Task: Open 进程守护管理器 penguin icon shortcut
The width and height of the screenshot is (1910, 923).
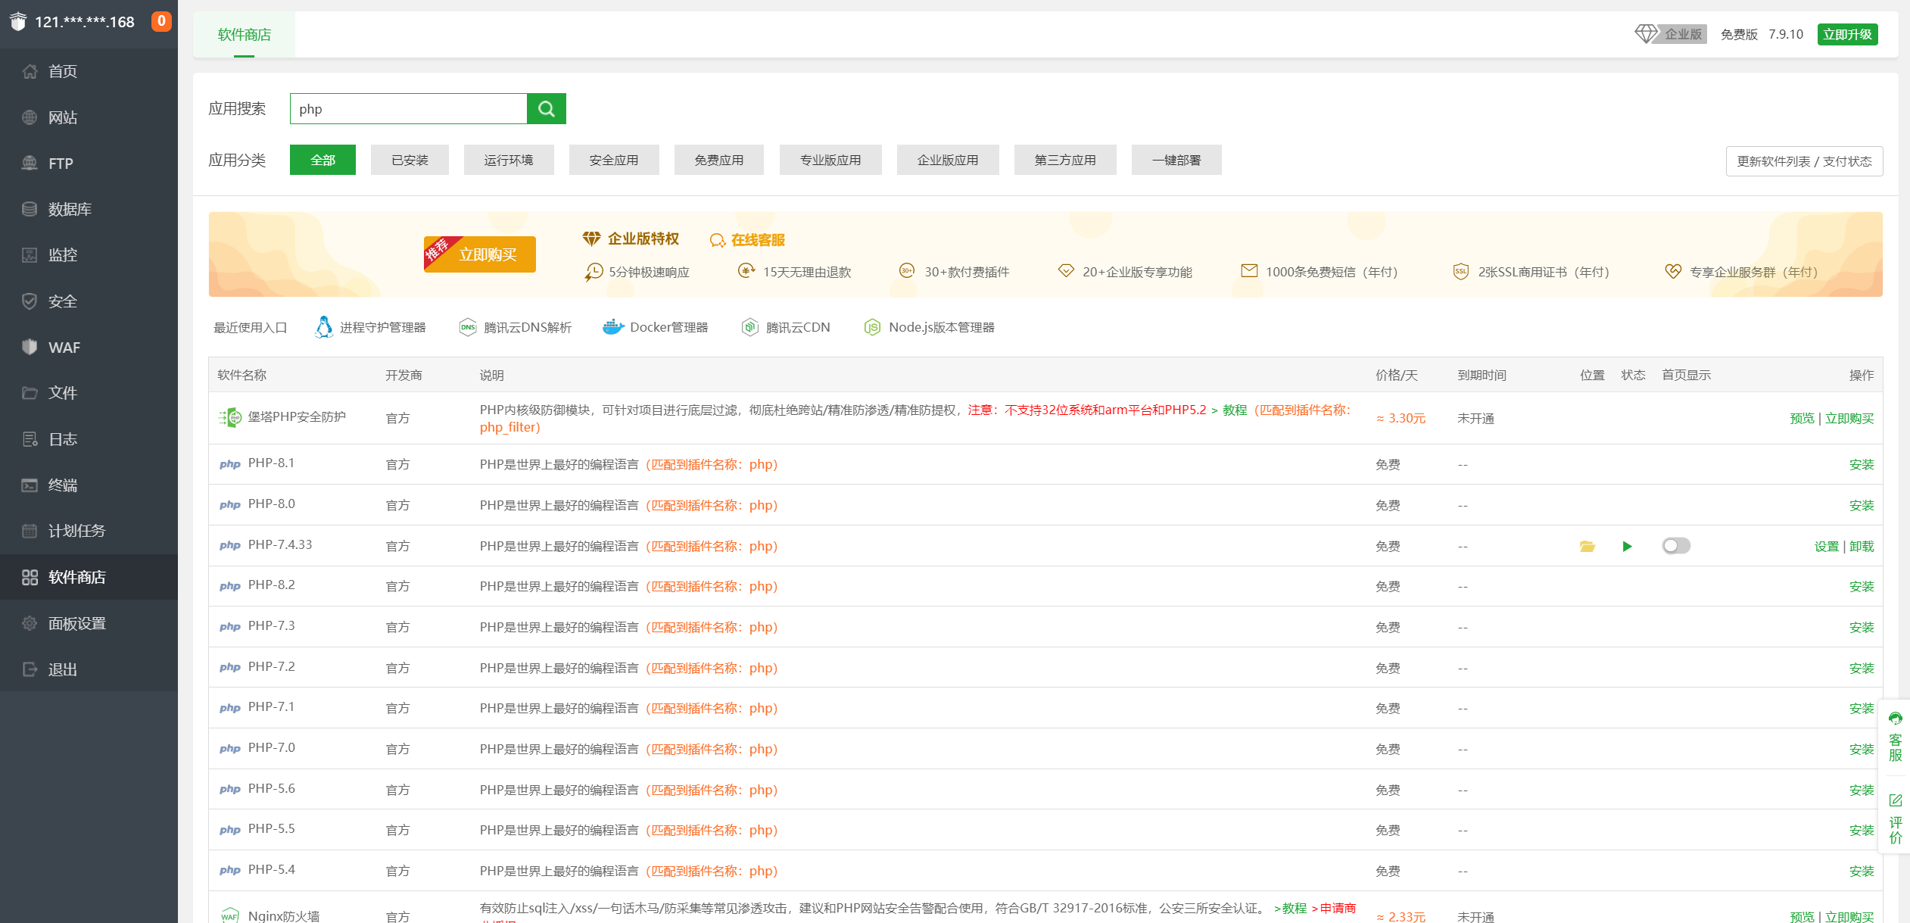Action: [324, 327]
